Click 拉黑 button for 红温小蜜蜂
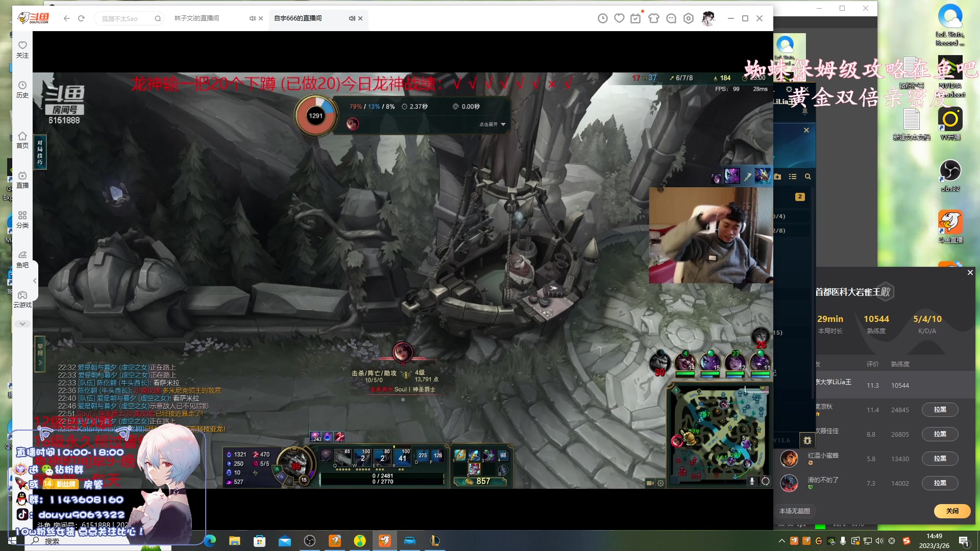This screenshot has height=551, width=980. click(x=940, y=459)
